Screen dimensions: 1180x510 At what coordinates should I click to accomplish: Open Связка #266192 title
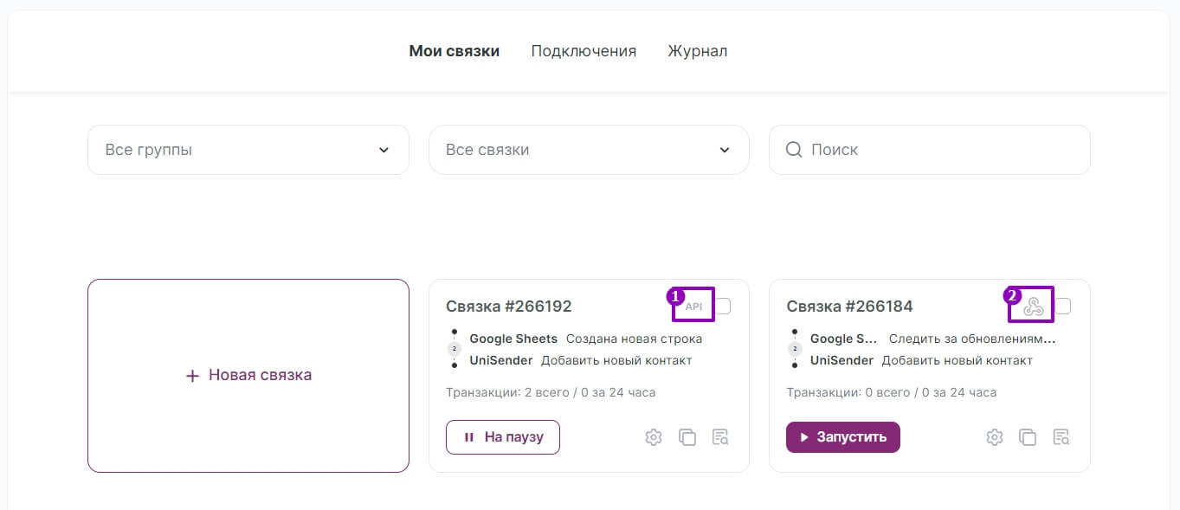click(x=509, y=307)
